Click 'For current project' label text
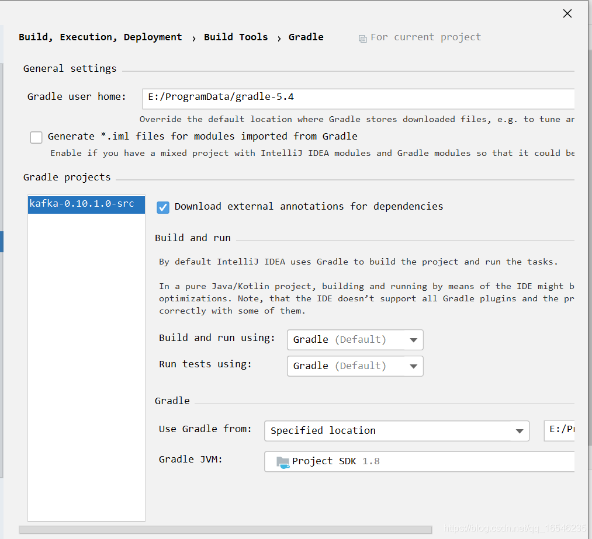The image size is (592, 539). (426, 37)
